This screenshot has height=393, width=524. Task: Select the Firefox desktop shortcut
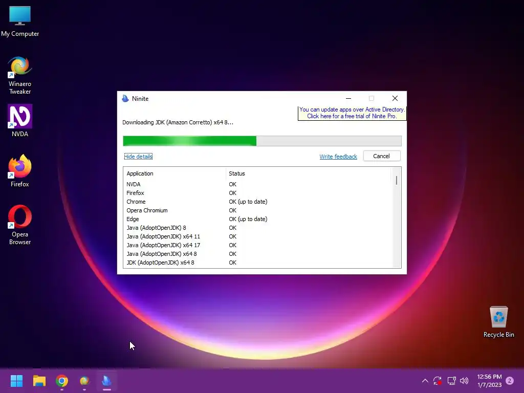coord(20,171)
